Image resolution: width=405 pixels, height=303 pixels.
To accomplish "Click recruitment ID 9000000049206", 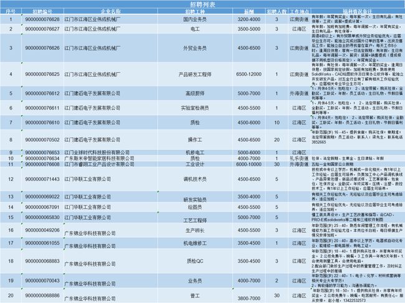I will [42, 230].
